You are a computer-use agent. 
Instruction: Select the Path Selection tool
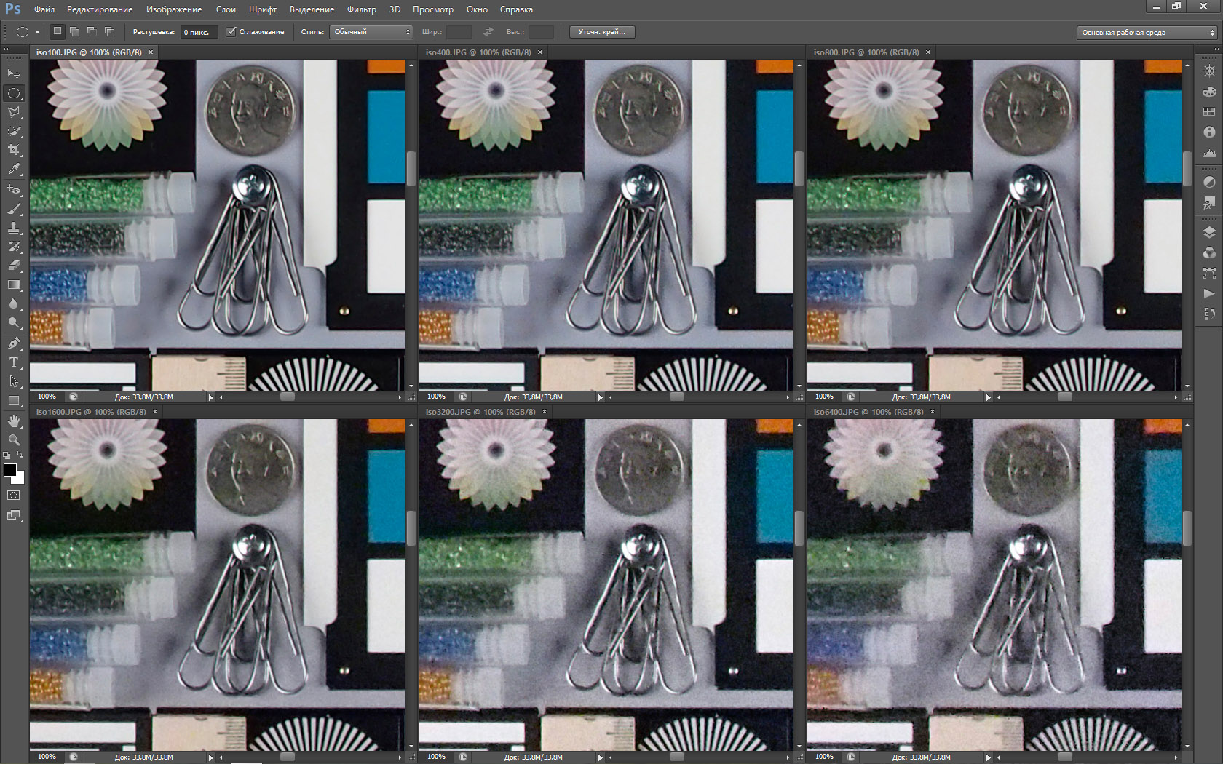coord(14,381)
